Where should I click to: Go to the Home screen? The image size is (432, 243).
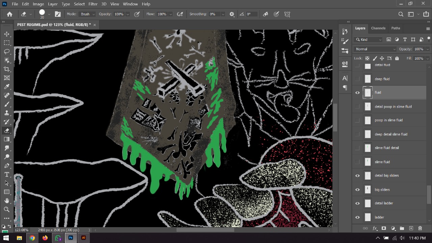(x=9, y=14)
